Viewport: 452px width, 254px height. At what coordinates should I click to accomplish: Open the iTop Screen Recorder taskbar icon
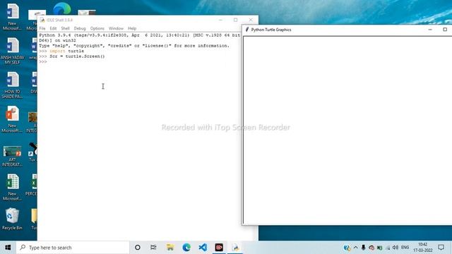[x=219, y=248]
